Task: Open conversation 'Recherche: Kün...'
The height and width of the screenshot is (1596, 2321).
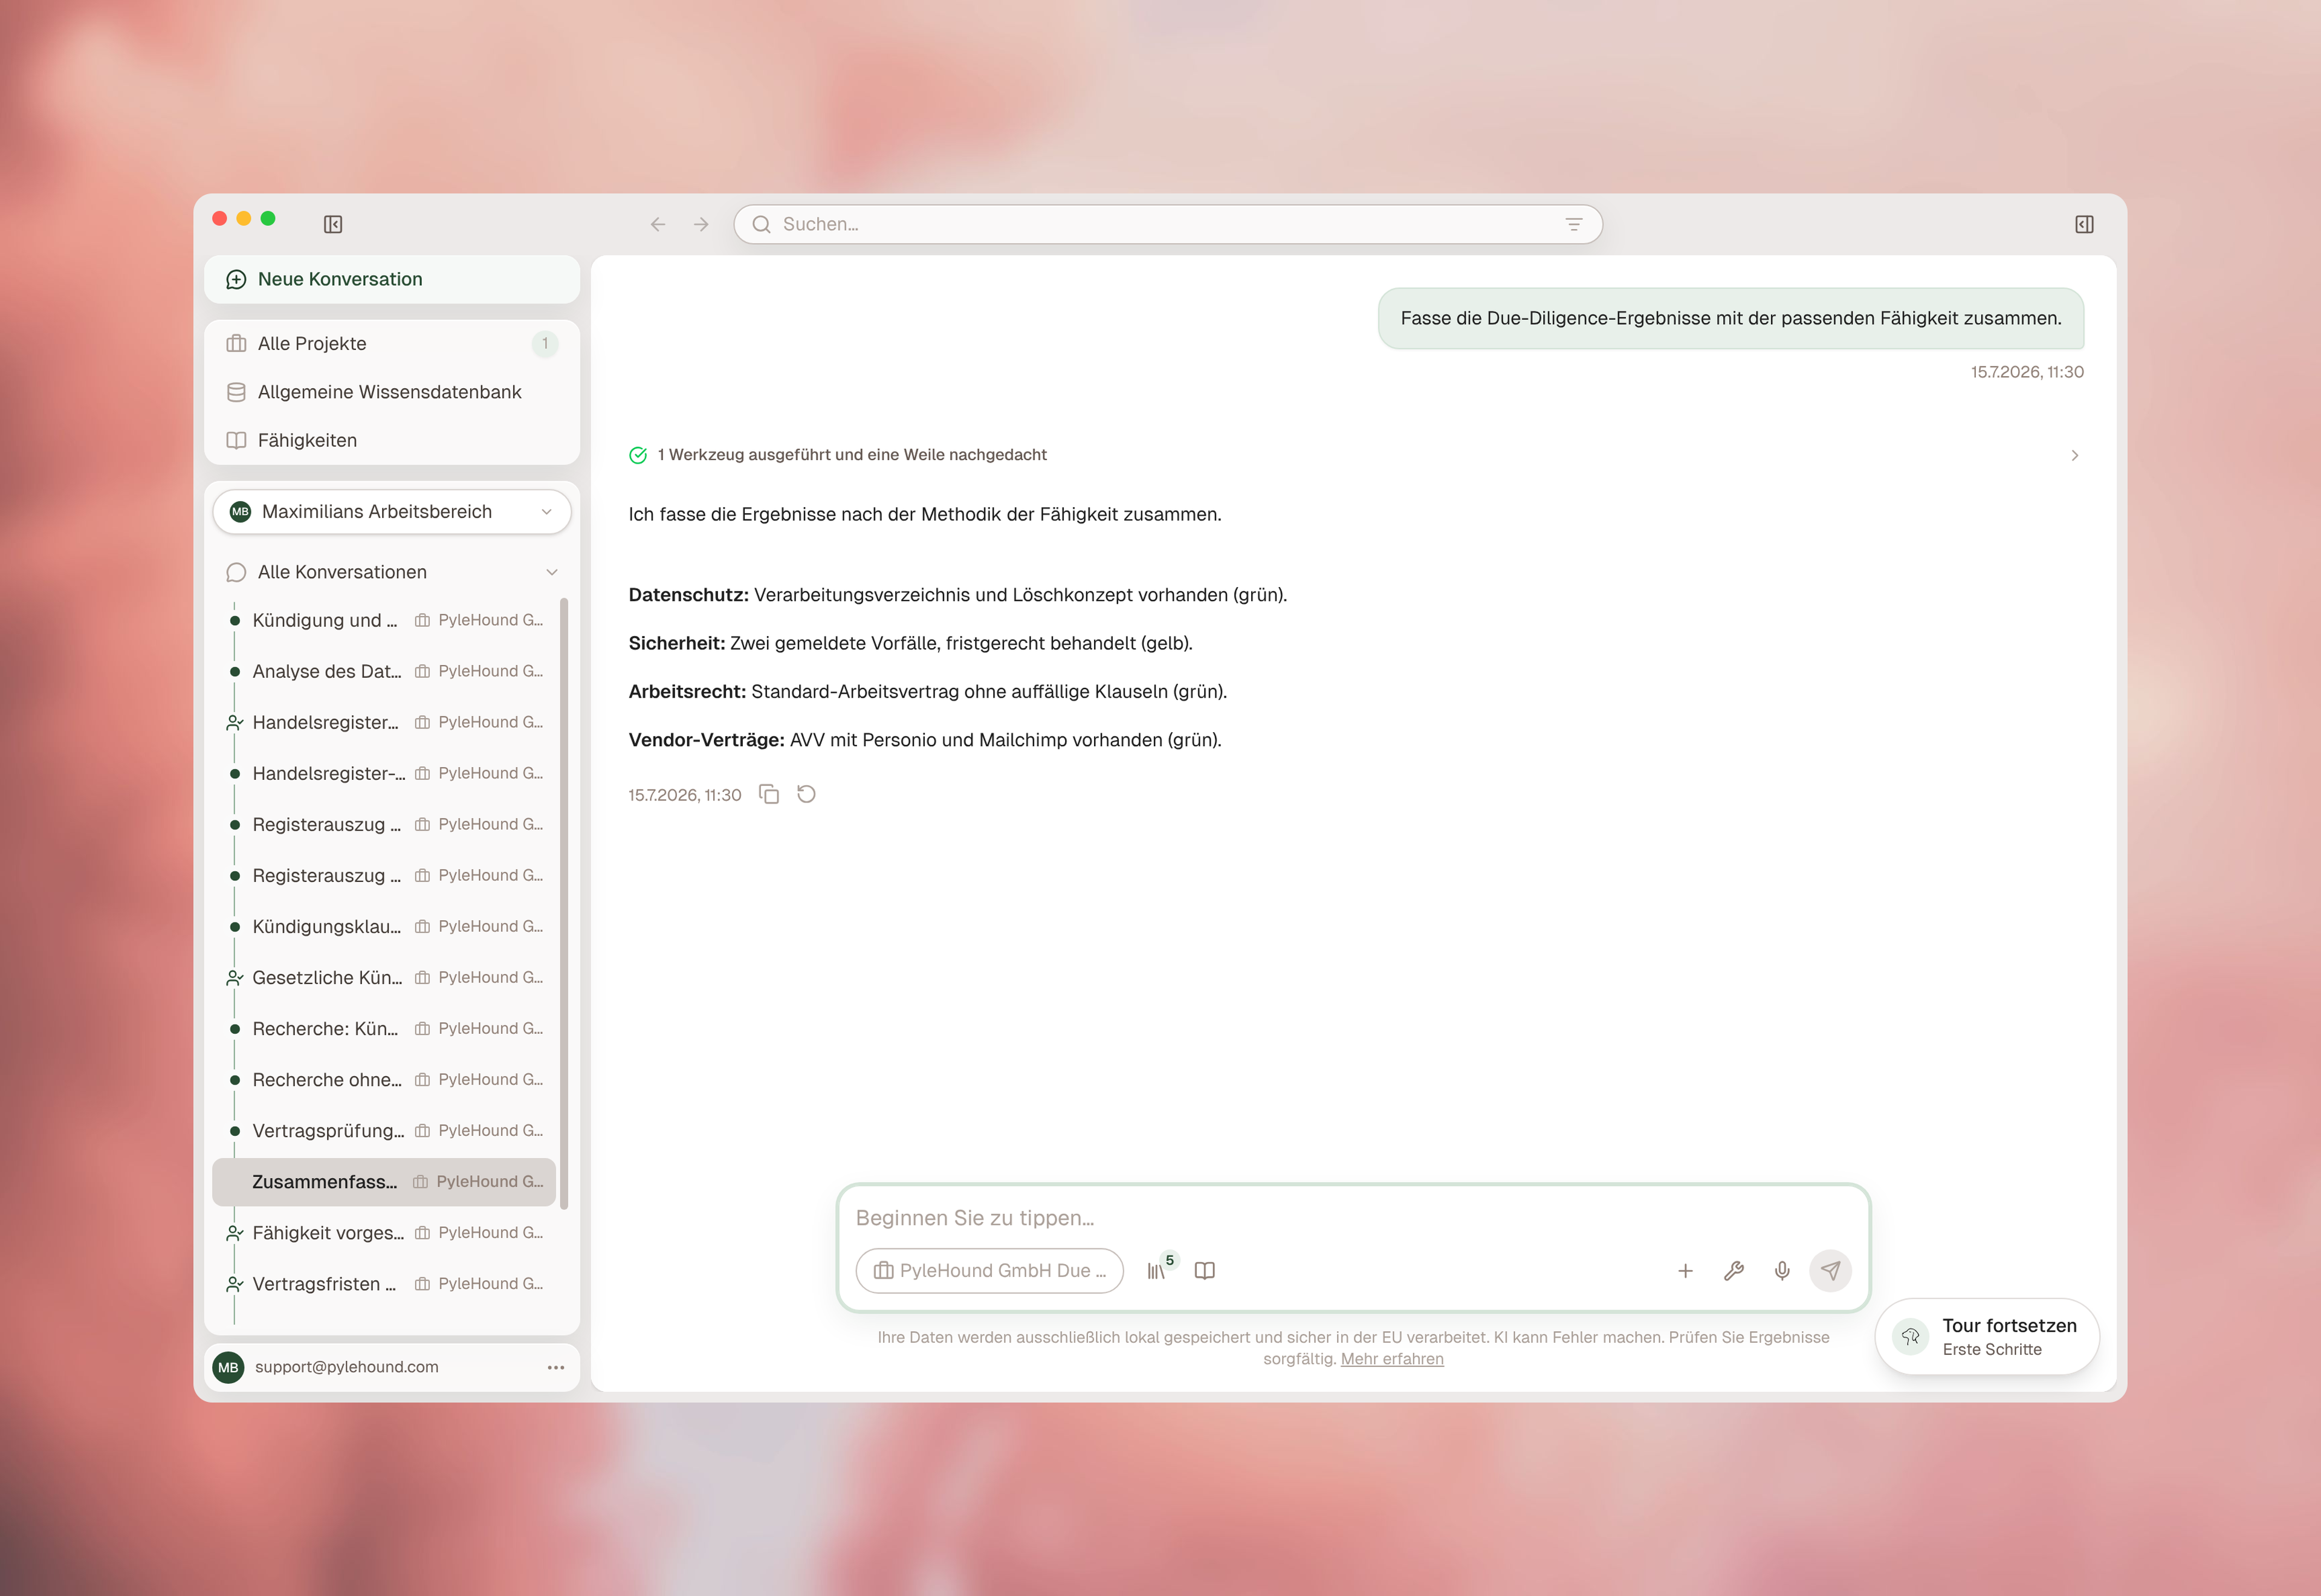Action: coord(385,1028)
